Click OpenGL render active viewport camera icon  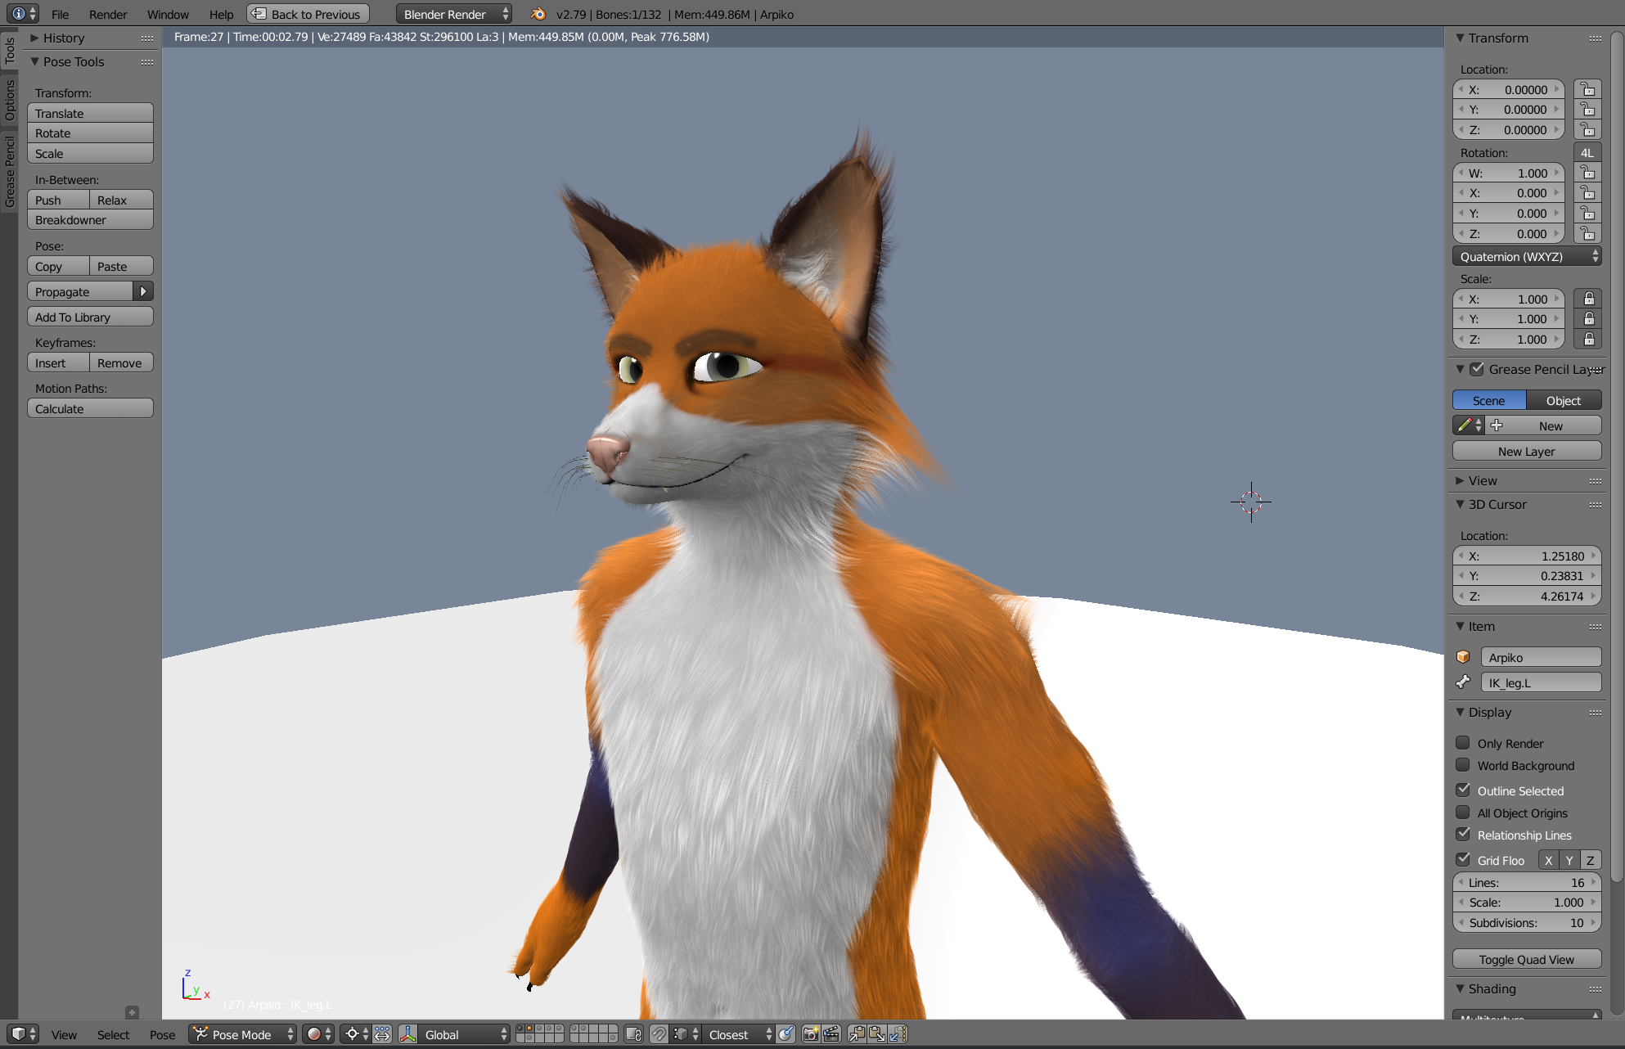[811, 1034]
